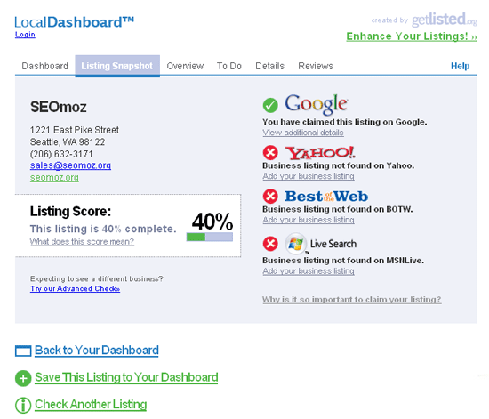The height and width of the screenshot is (419, 489).
Task: Click the blue window icon beside Back to Your Dashboard
Action: 23,351
